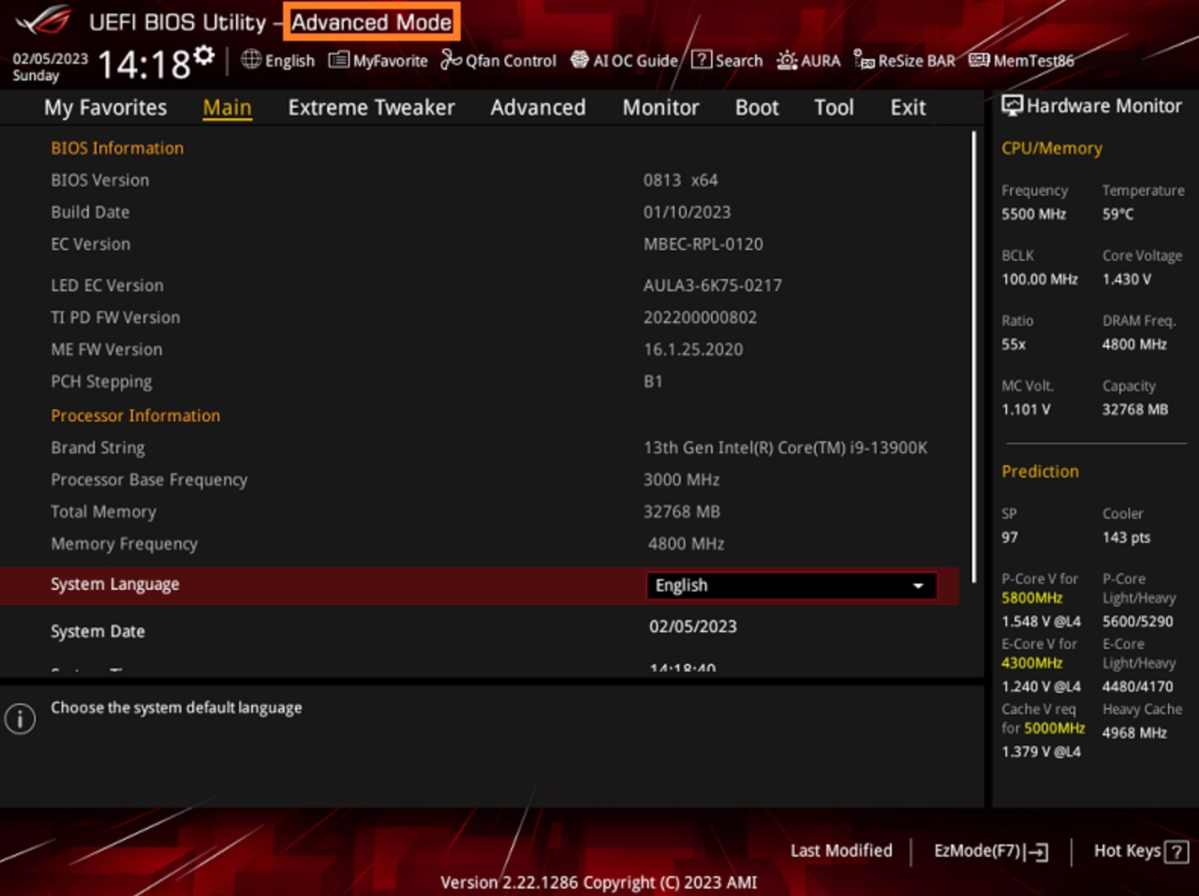Image resolution: width=1199 pixels, height=896 pixels.
Task: Click the globe icon for language
Action: coord(250,60)
